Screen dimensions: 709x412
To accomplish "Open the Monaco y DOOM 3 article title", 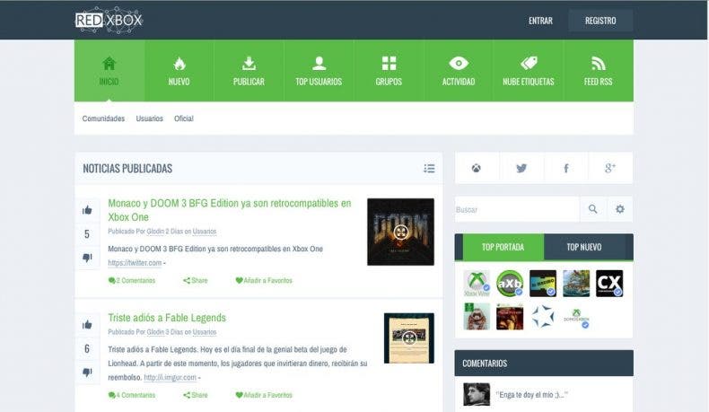I will tap(229, 210).
